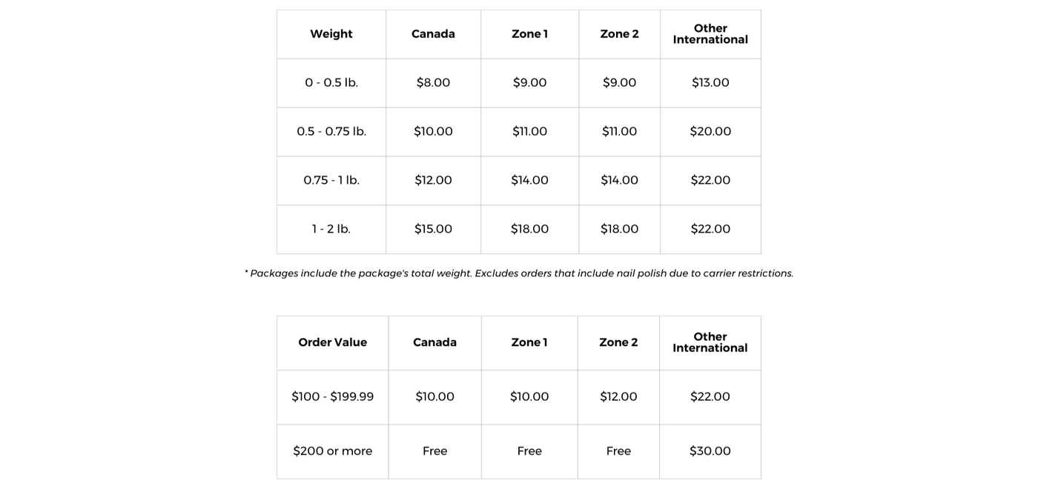Viewport: 1038px width, 489px height.
Task: Click the 0 - 0.5 lb. weight row label
Action: point(331,83)
